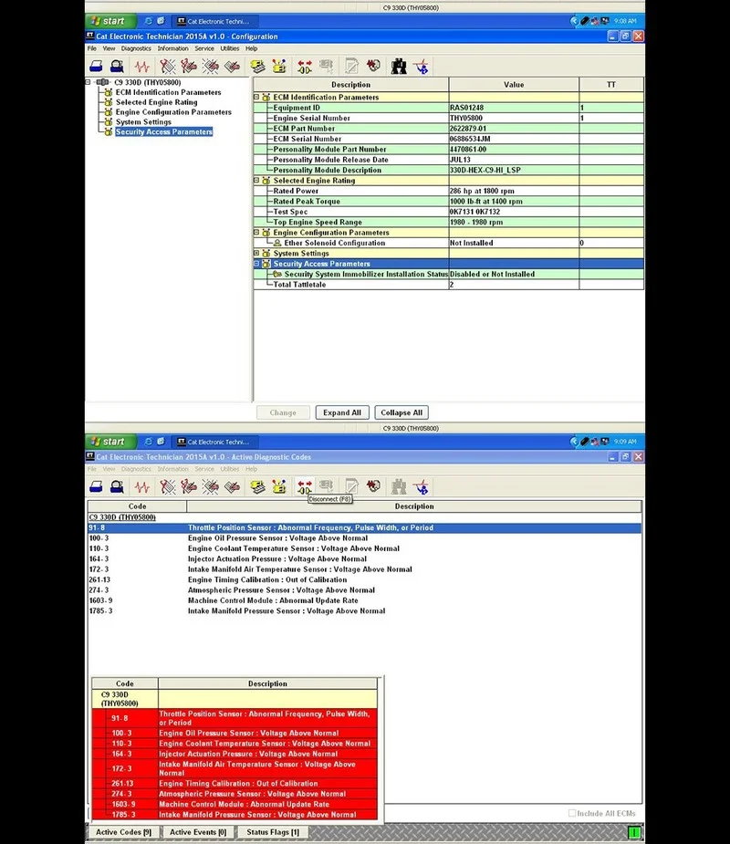Collapse Security Access Parameters group in the grid

coord(256,263)
